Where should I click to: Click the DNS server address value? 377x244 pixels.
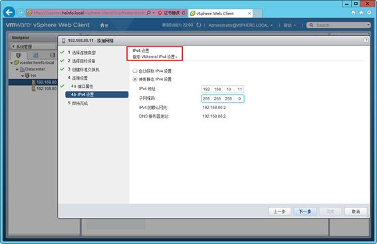tap(214, 116)
